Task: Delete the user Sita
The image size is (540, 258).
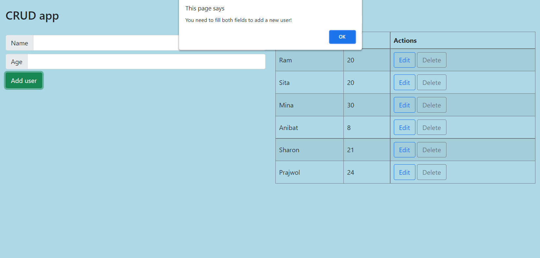Action: point(431,82)
